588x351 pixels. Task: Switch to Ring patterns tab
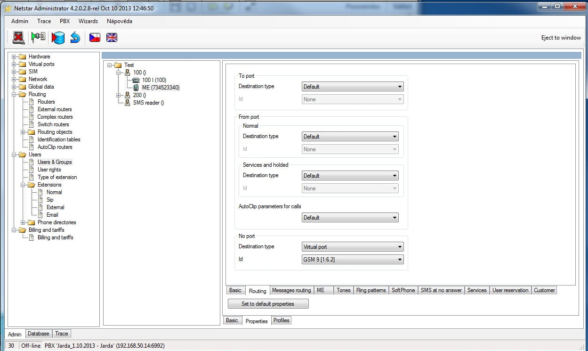click(x=371, y=290)
